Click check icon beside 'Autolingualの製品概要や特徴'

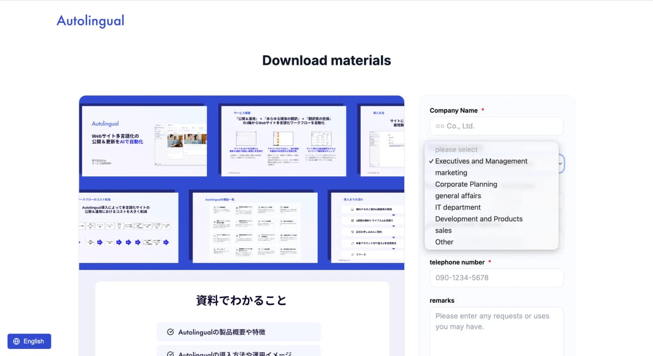(170, 332)
